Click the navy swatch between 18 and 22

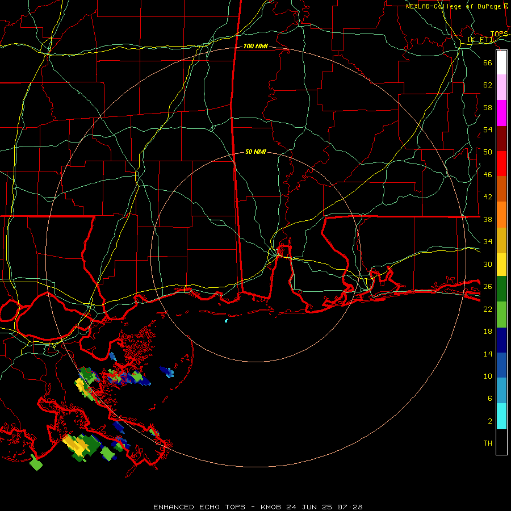coord(501,340)
